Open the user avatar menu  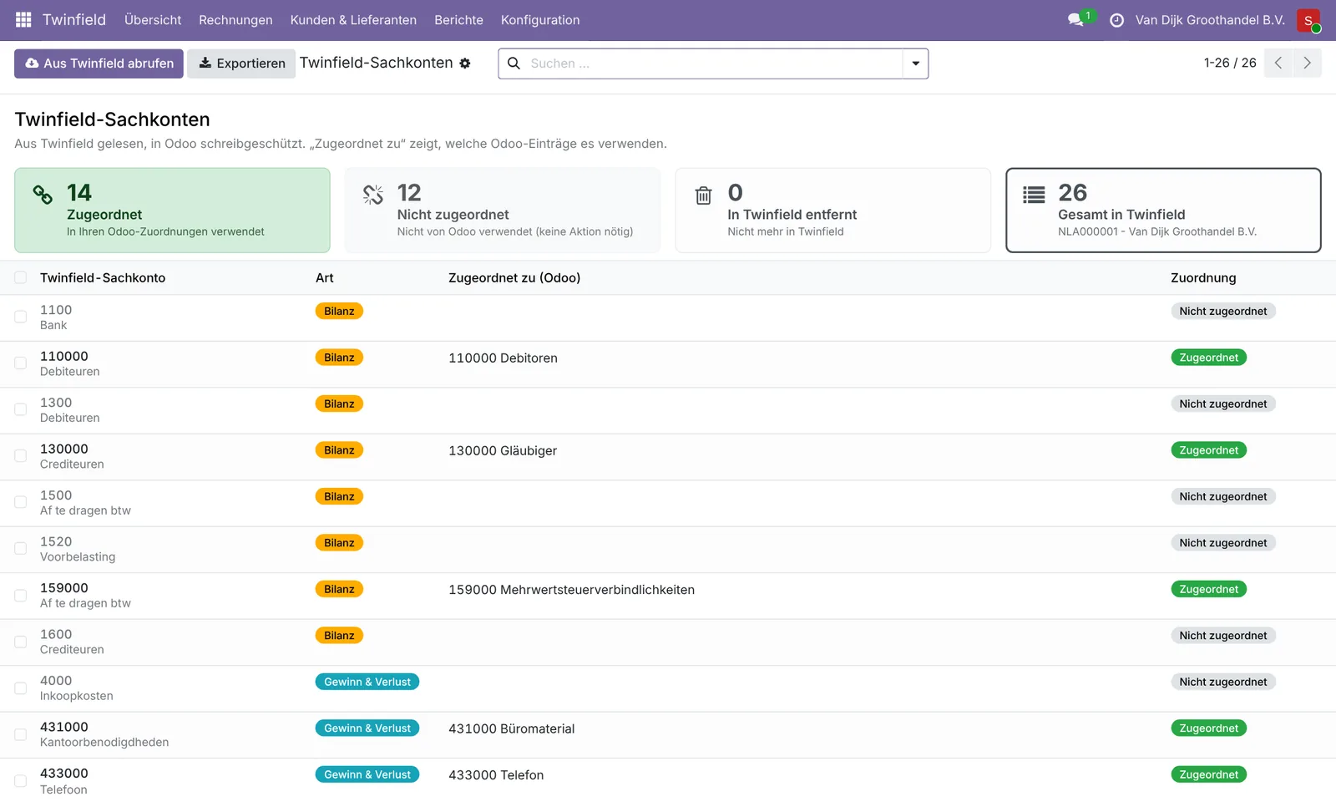point(1308,20)
